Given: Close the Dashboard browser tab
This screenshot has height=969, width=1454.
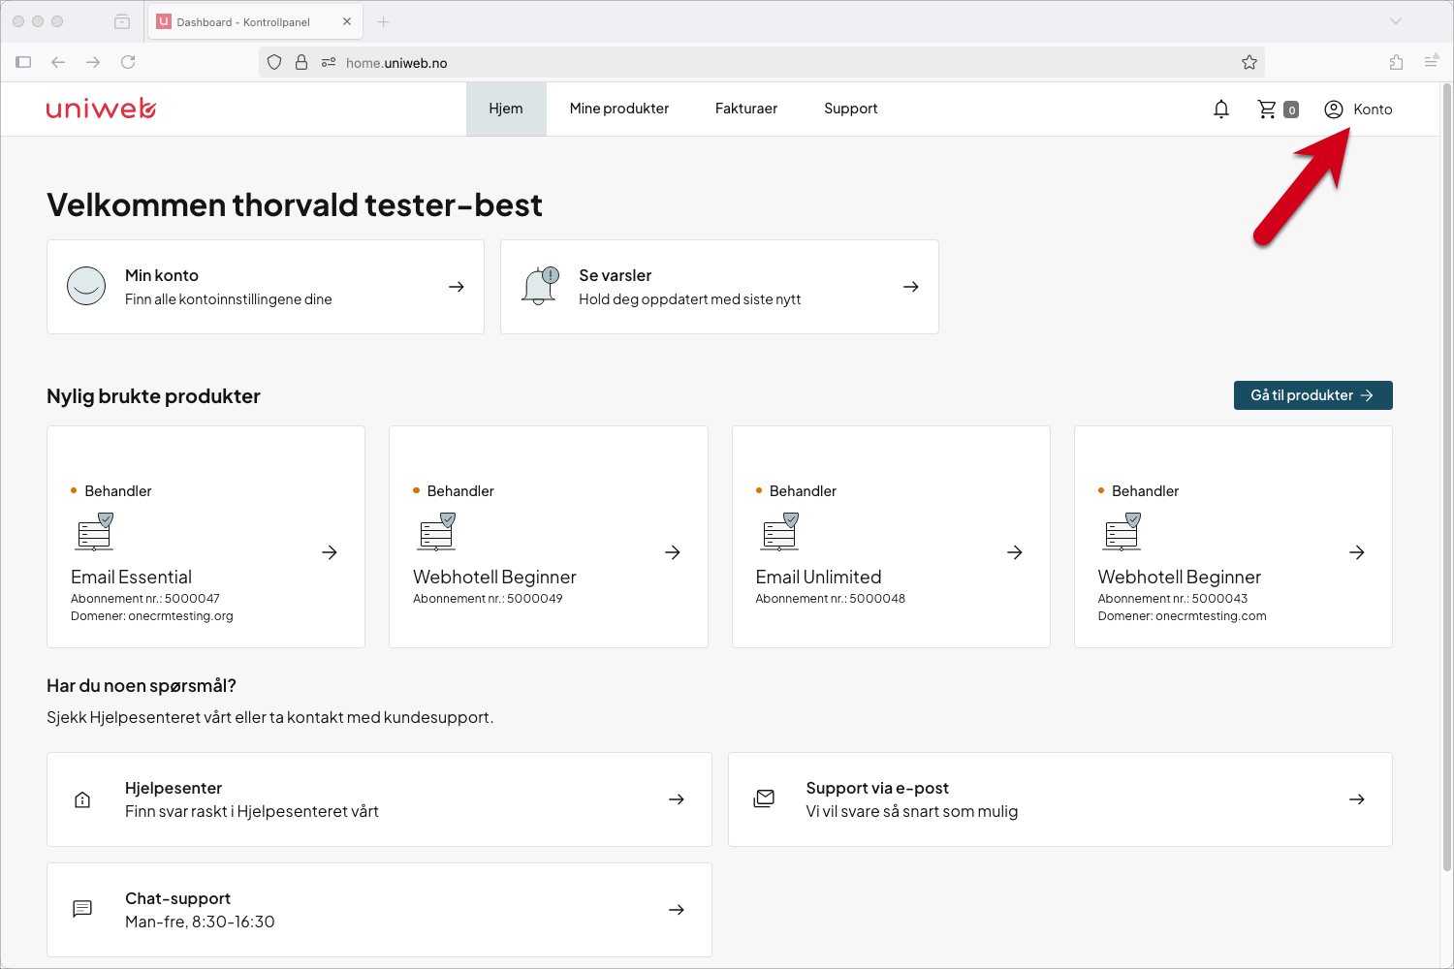Looking at the screenshot, I should pos(347,21).
